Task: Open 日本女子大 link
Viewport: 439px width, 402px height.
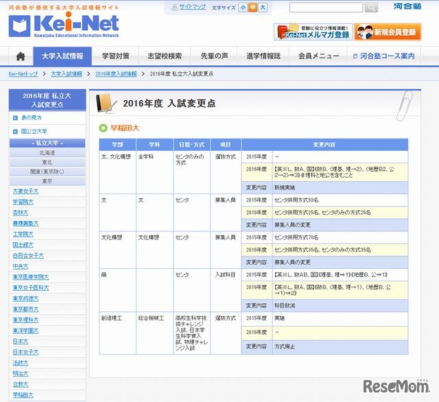Action: [25, 352]
